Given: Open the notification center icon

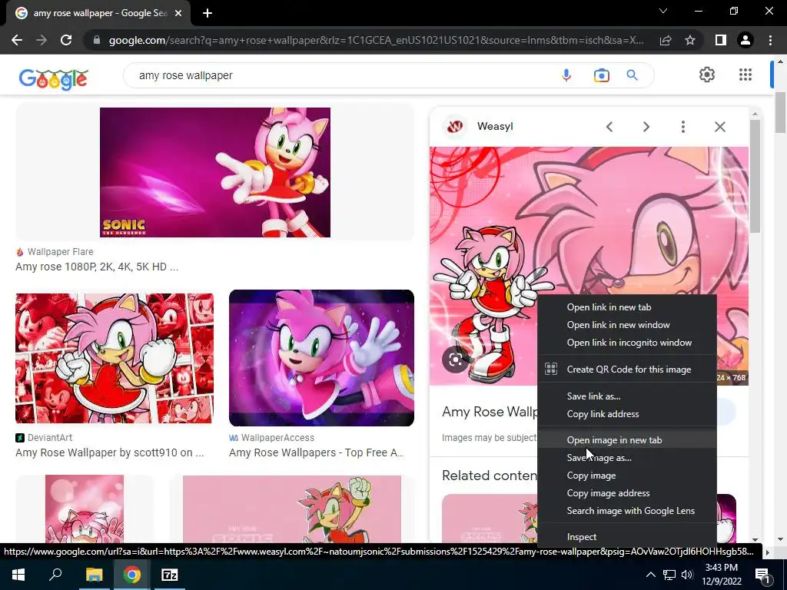Looking at the screenshot, I should click(762, 575).
